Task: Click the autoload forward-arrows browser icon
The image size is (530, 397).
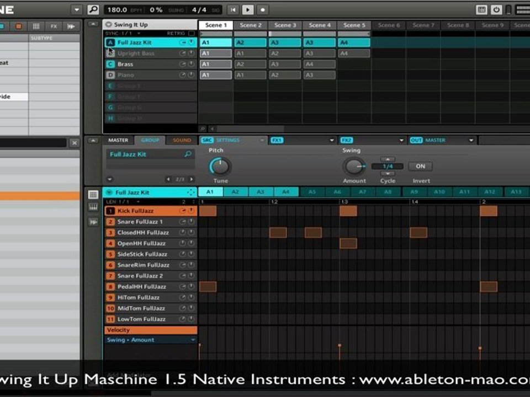Action: pos(71,26)
